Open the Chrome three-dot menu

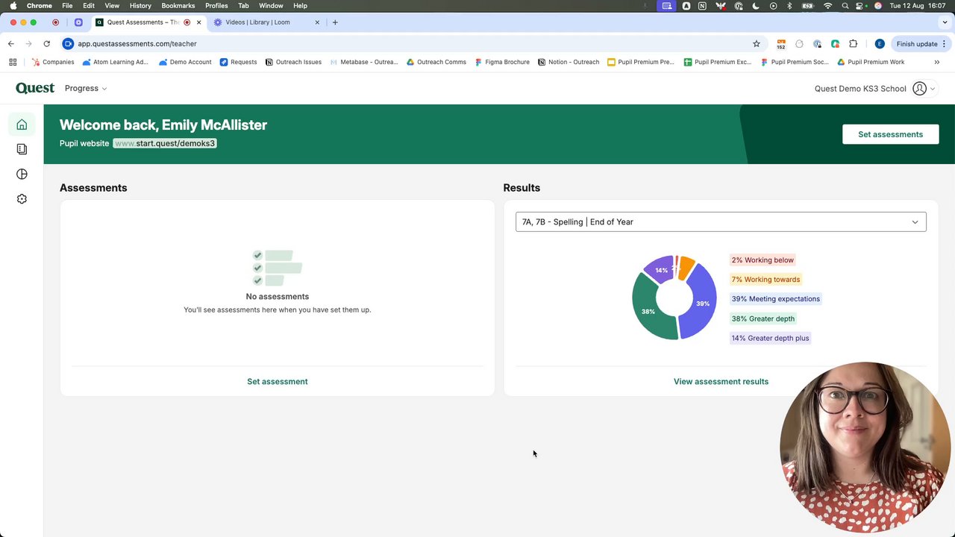[x=944, y=44]
